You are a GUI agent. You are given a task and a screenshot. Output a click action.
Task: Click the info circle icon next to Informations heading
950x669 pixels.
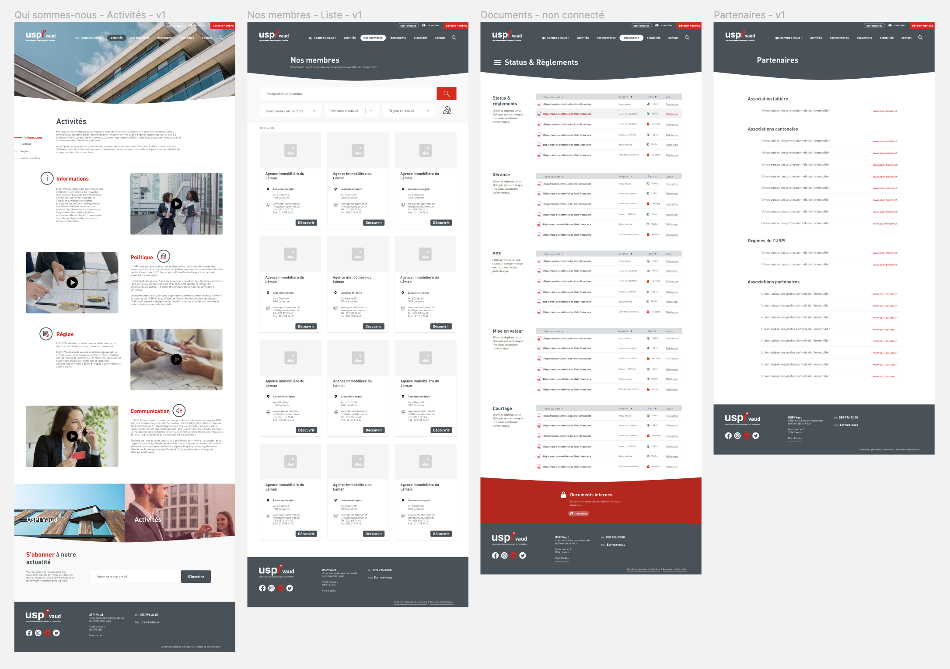pos(47,178)
